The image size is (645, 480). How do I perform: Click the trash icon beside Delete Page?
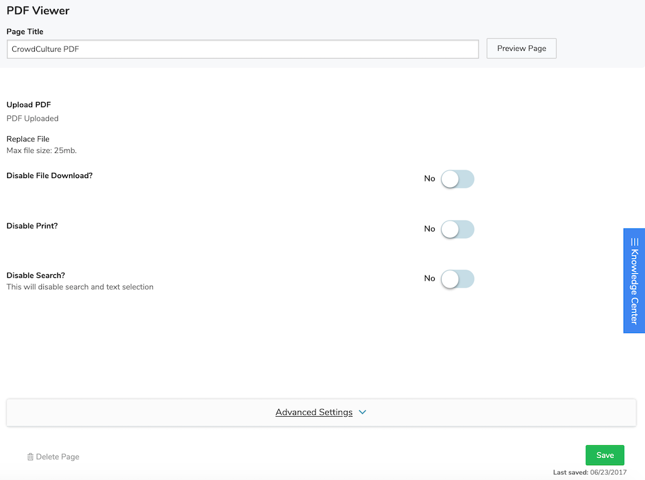click(x=30, y=457)
